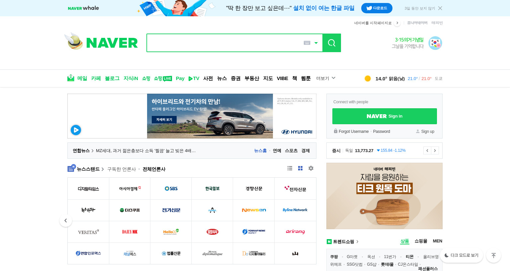Close the Whale banner with the X icon
The width and height of the screenshot is (510, 271).
tap(440, 8)
